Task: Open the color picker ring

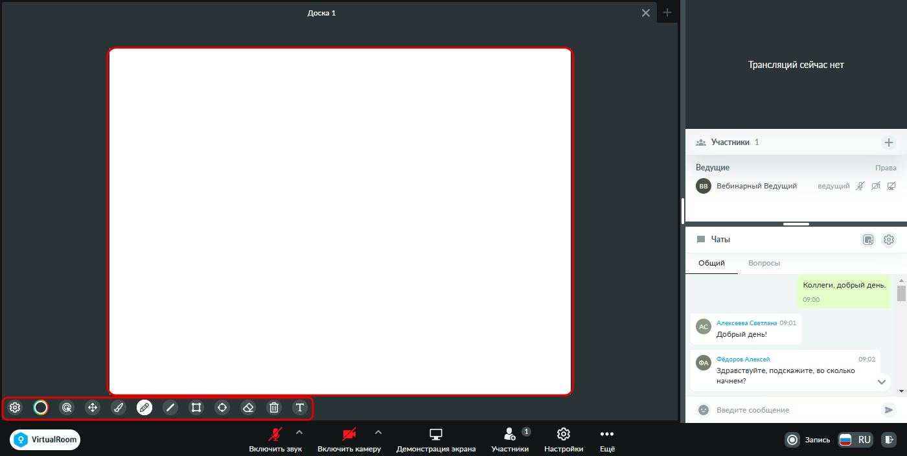Action: pos(41,407)
